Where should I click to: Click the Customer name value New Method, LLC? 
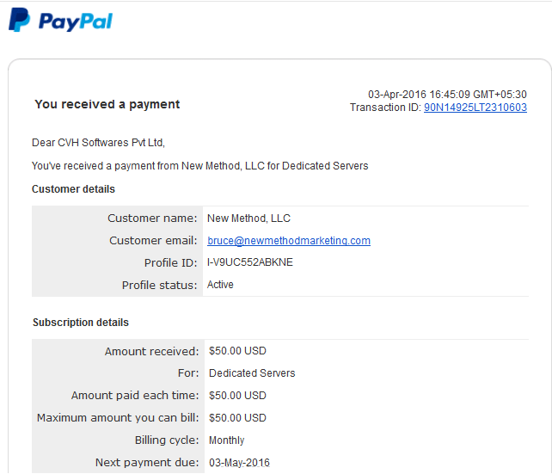248,219
